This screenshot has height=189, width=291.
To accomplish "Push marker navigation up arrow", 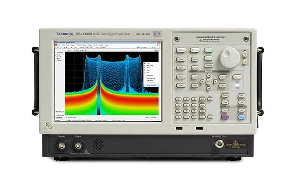I will (209, 75).
